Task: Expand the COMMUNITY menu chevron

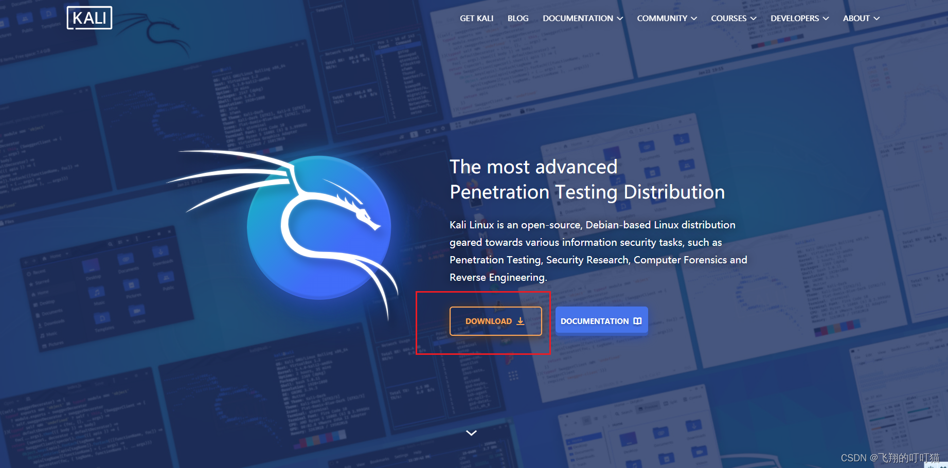Action: [694, 19]
